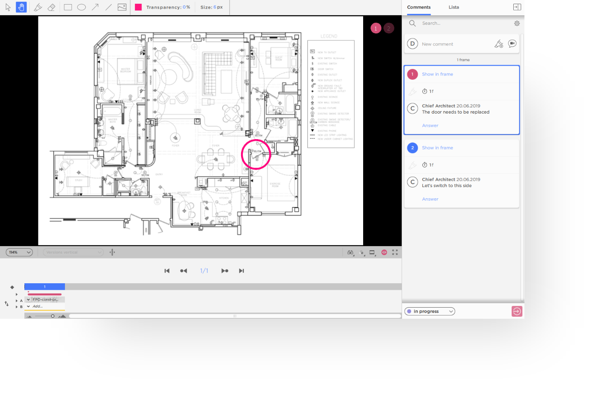Open comment settings gear
The height and width of the screenshot is (403, 608).
(x=517, y=24)
